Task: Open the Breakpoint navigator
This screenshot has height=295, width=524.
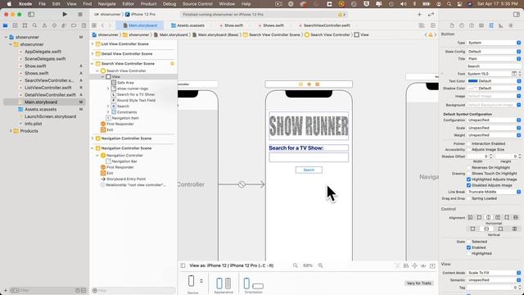Action: [x=74, y=25]
